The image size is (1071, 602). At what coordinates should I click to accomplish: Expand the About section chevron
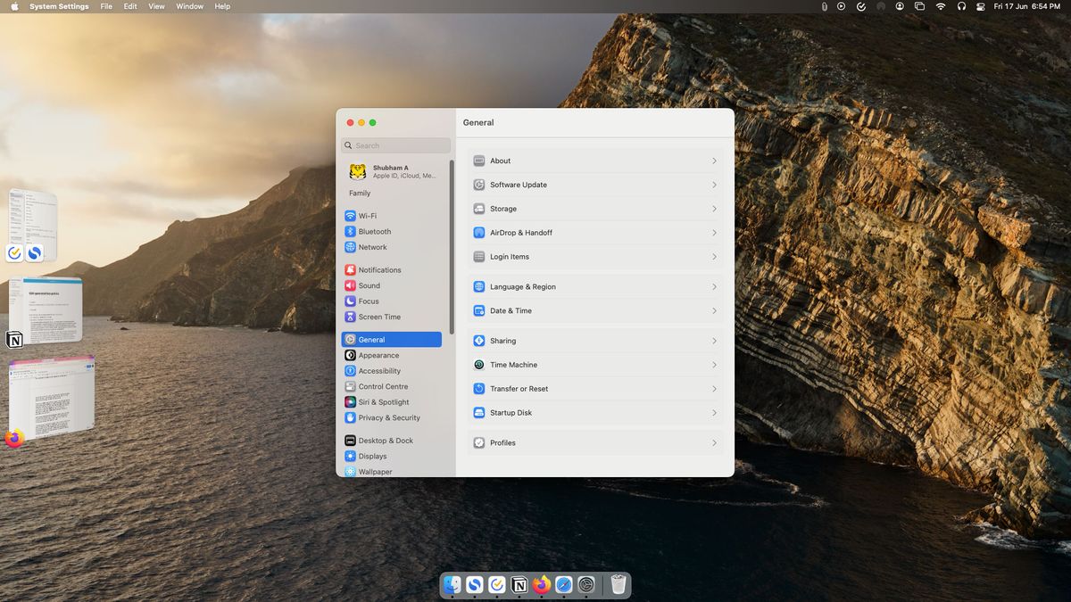pos(713,161)
